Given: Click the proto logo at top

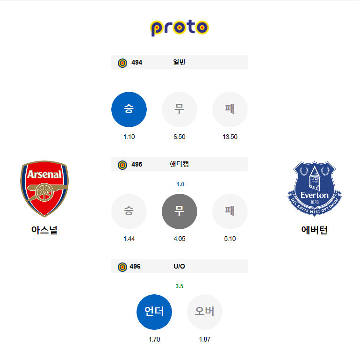Looking at the screenshot, I should (x=179, y=28).
